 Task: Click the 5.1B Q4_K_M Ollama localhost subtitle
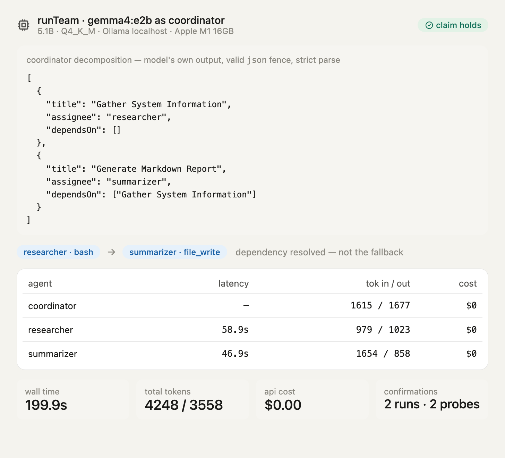point(136,31)
